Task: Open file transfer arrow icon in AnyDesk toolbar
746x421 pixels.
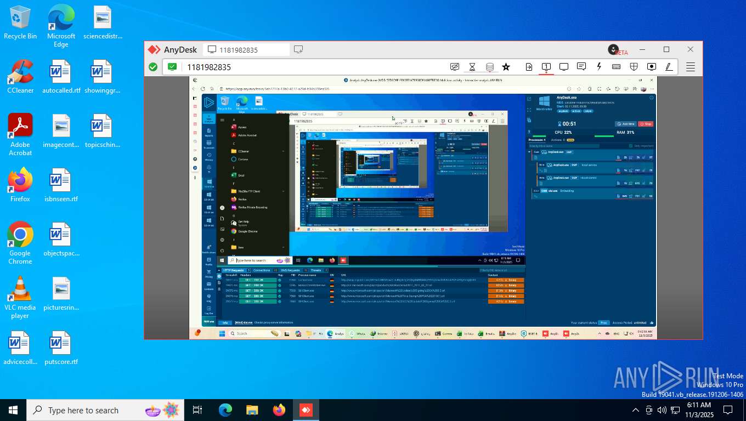Action: (x=529, y=67)
